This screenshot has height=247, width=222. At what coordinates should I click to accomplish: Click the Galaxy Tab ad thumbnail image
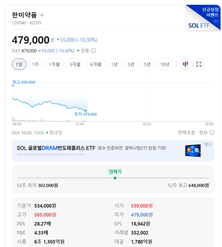click(193, 150)
